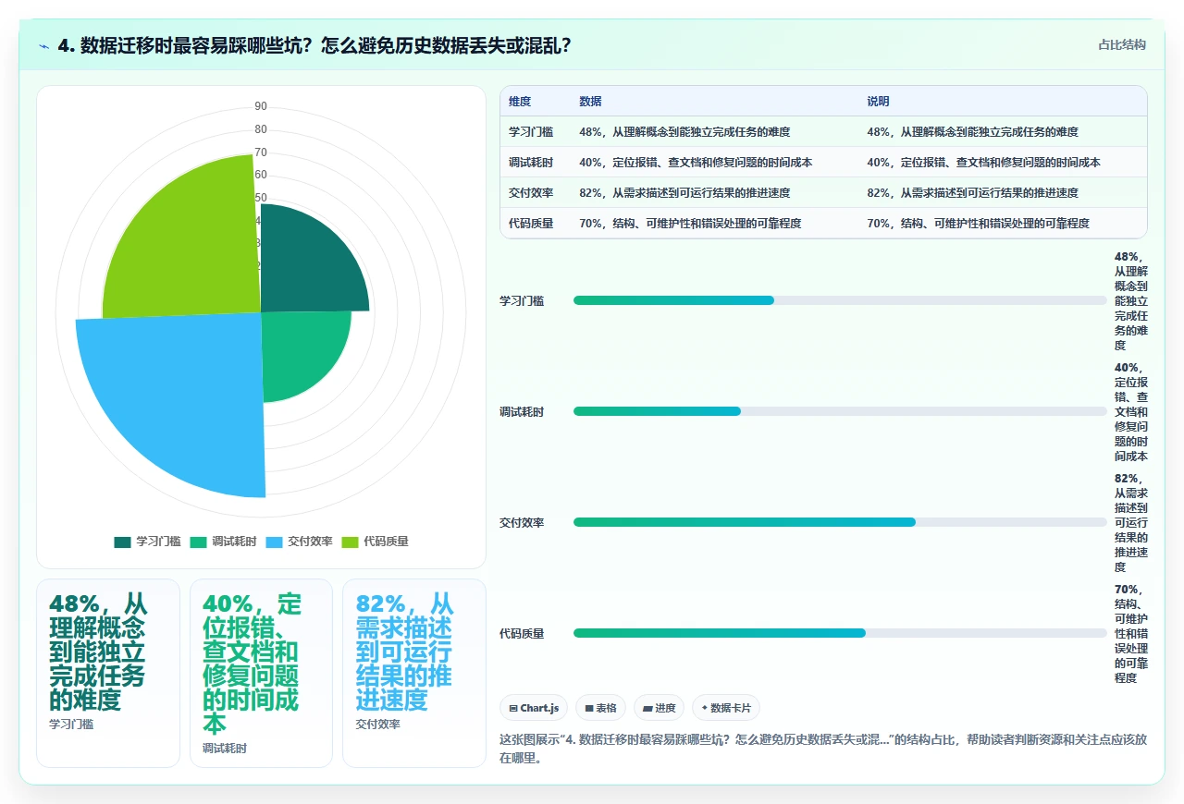The image size is (1184, 804).
Task: Click the 代码质量 label beside progress bar
Action: click(522, 634)
